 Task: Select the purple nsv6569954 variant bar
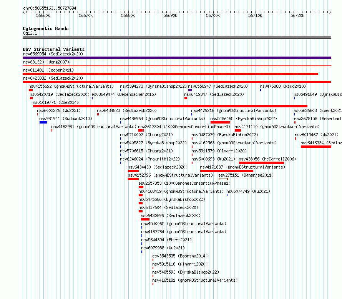point(177,58)
